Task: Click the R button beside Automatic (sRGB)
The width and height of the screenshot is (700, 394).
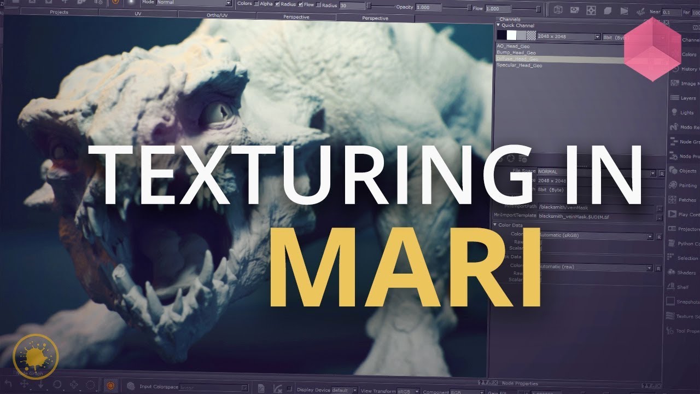Action: [659, 237]
